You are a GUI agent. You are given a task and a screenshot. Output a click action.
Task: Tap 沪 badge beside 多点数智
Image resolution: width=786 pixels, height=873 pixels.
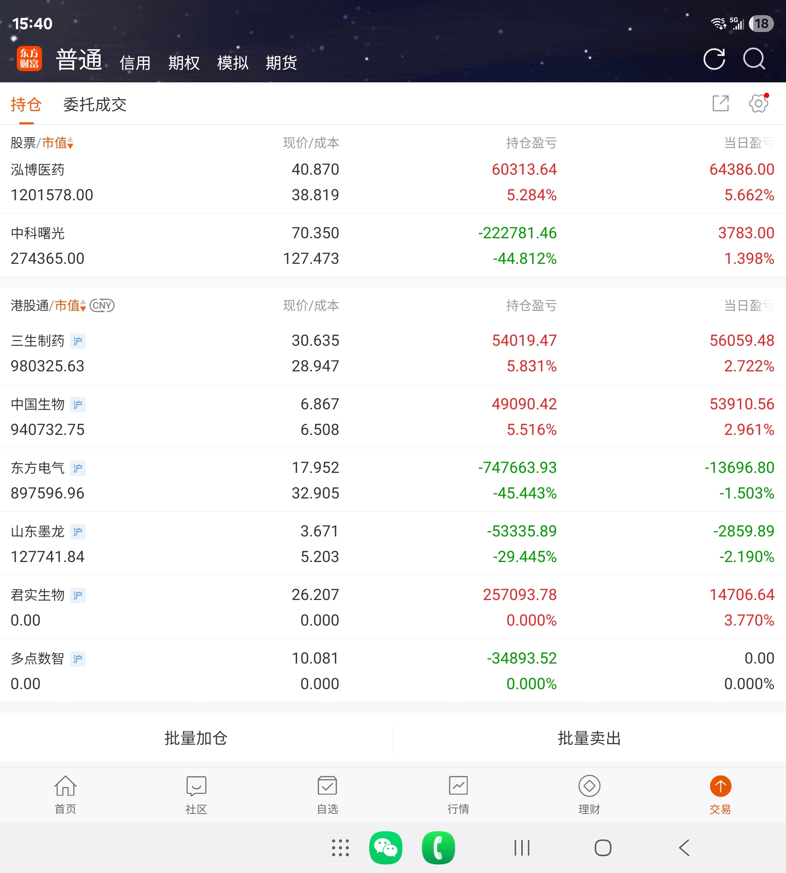[x=78, y=659]
